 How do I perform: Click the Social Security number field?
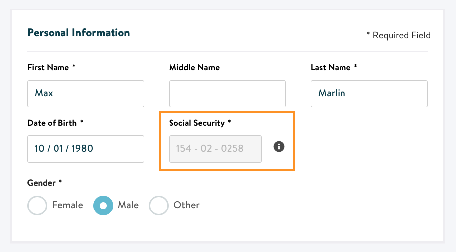(x=215, y=149)
